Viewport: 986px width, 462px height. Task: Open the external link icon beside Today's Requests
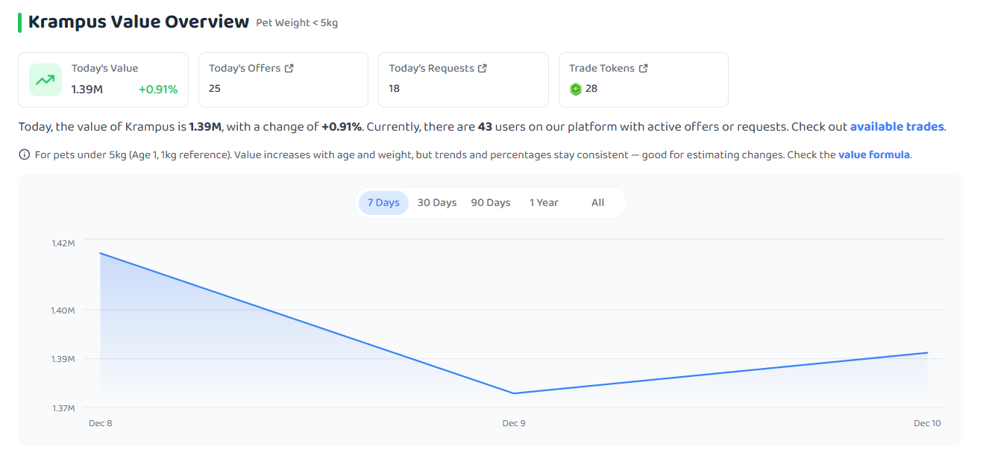point(483,68)
